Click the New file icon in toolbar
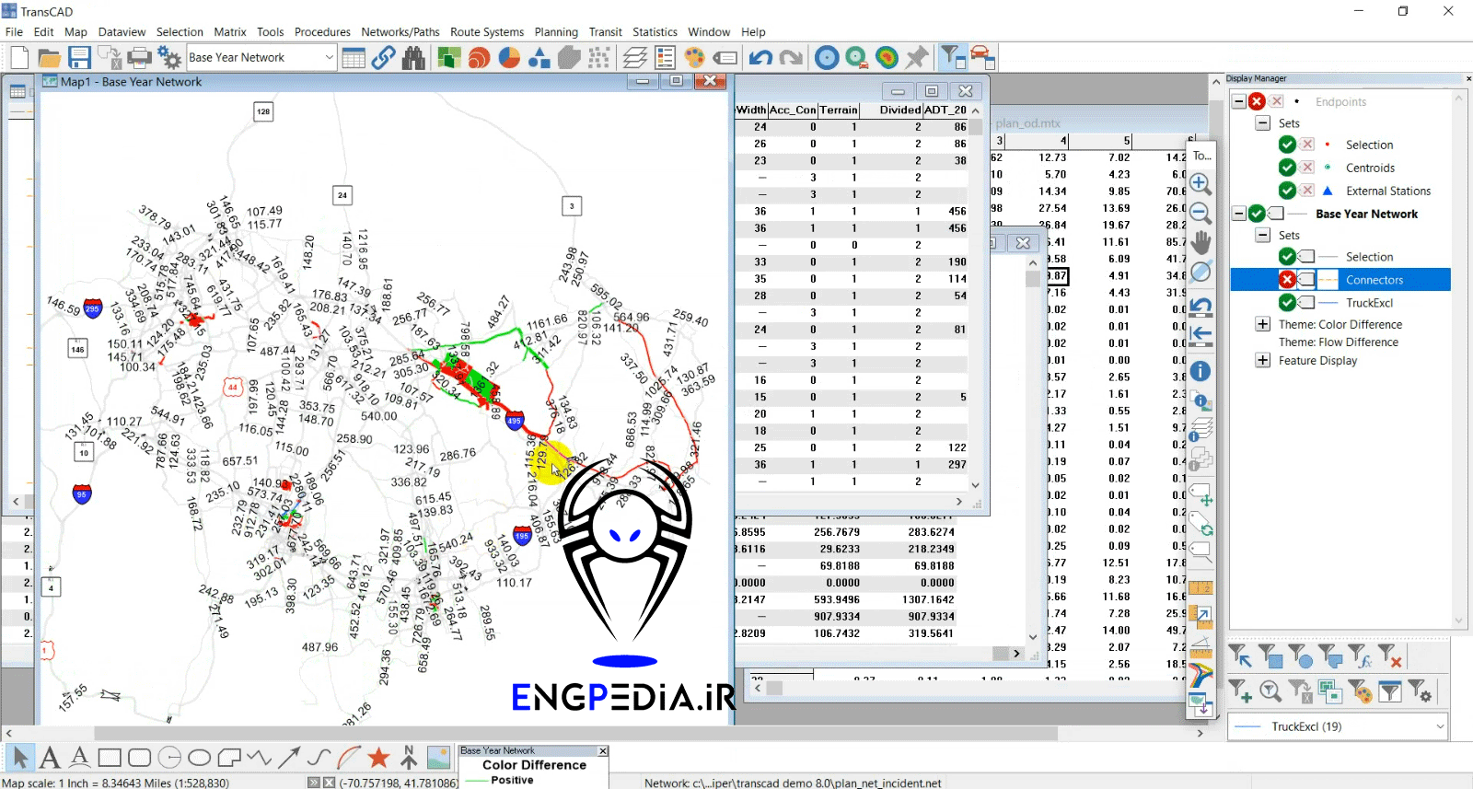The height and width of the screenshot is (789, 1473). point(19,57)
